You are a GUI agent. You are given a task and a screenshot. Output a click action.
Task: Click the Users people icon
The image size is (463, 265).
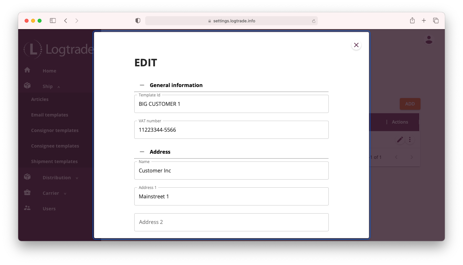[x=27, y=208]
